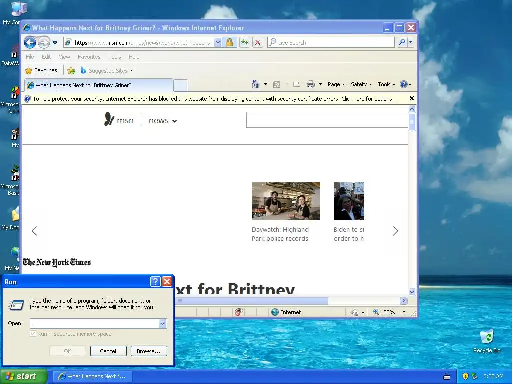
Task: Expand the Run dialog Open history dropdown
Action: click(163, 323)
